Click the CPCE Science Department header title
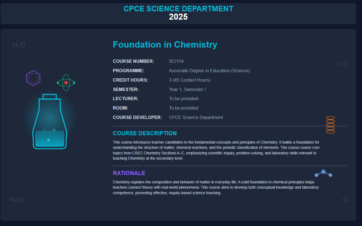The height and width of the screenshot is (226, 362). tap(178, 9)
